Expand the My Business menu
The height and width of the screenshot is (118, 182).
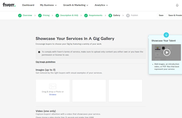coord(48,5)
